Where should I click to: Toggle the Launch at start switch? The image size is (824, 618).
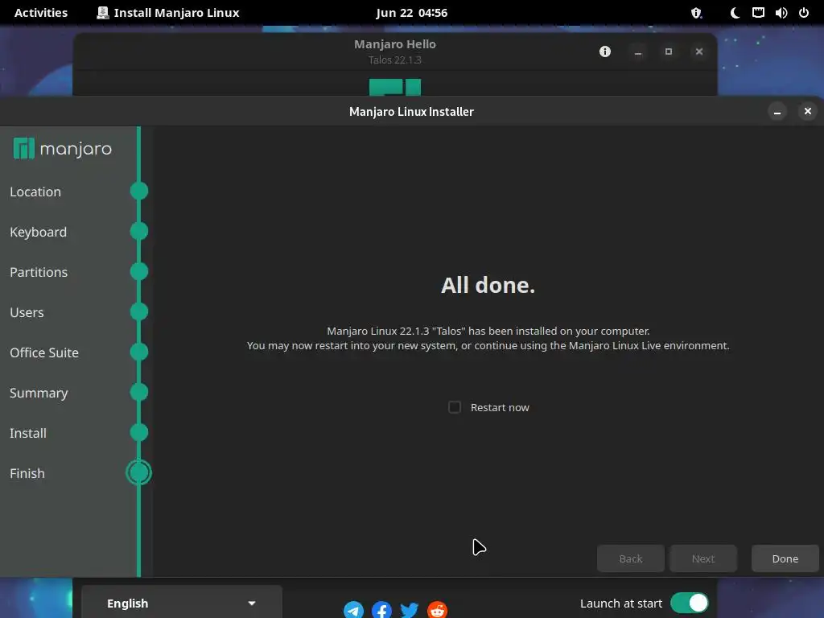[x=690, y=603]
